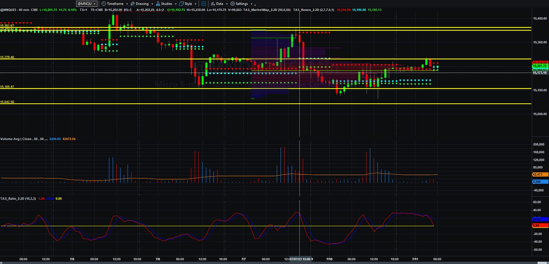
Task: Open the Studies flask icon
Action: tap(158, 4)
